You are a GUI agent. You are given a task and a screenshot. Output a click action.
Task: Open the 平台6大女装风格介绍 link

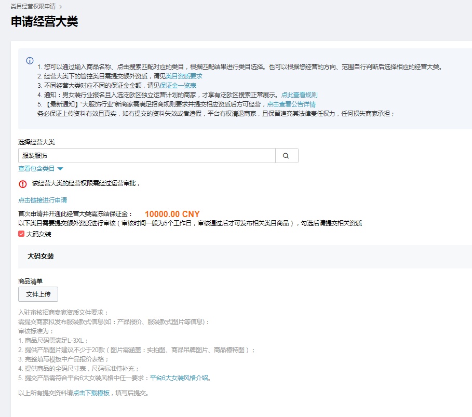[x=179, y=378]
